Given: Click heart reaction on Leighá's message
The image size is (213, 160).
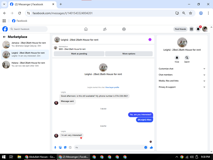Looking at the screenshot, I should point(81,138).
